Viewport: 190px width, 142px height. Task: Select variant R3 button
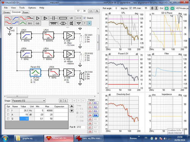95,111
